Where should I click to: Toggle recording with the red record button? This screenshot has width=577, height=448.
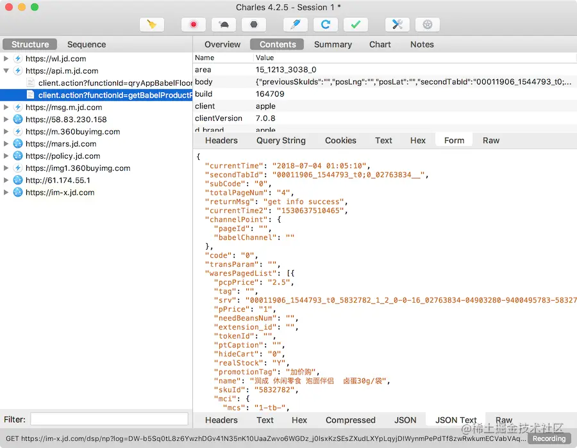(193, 24)
